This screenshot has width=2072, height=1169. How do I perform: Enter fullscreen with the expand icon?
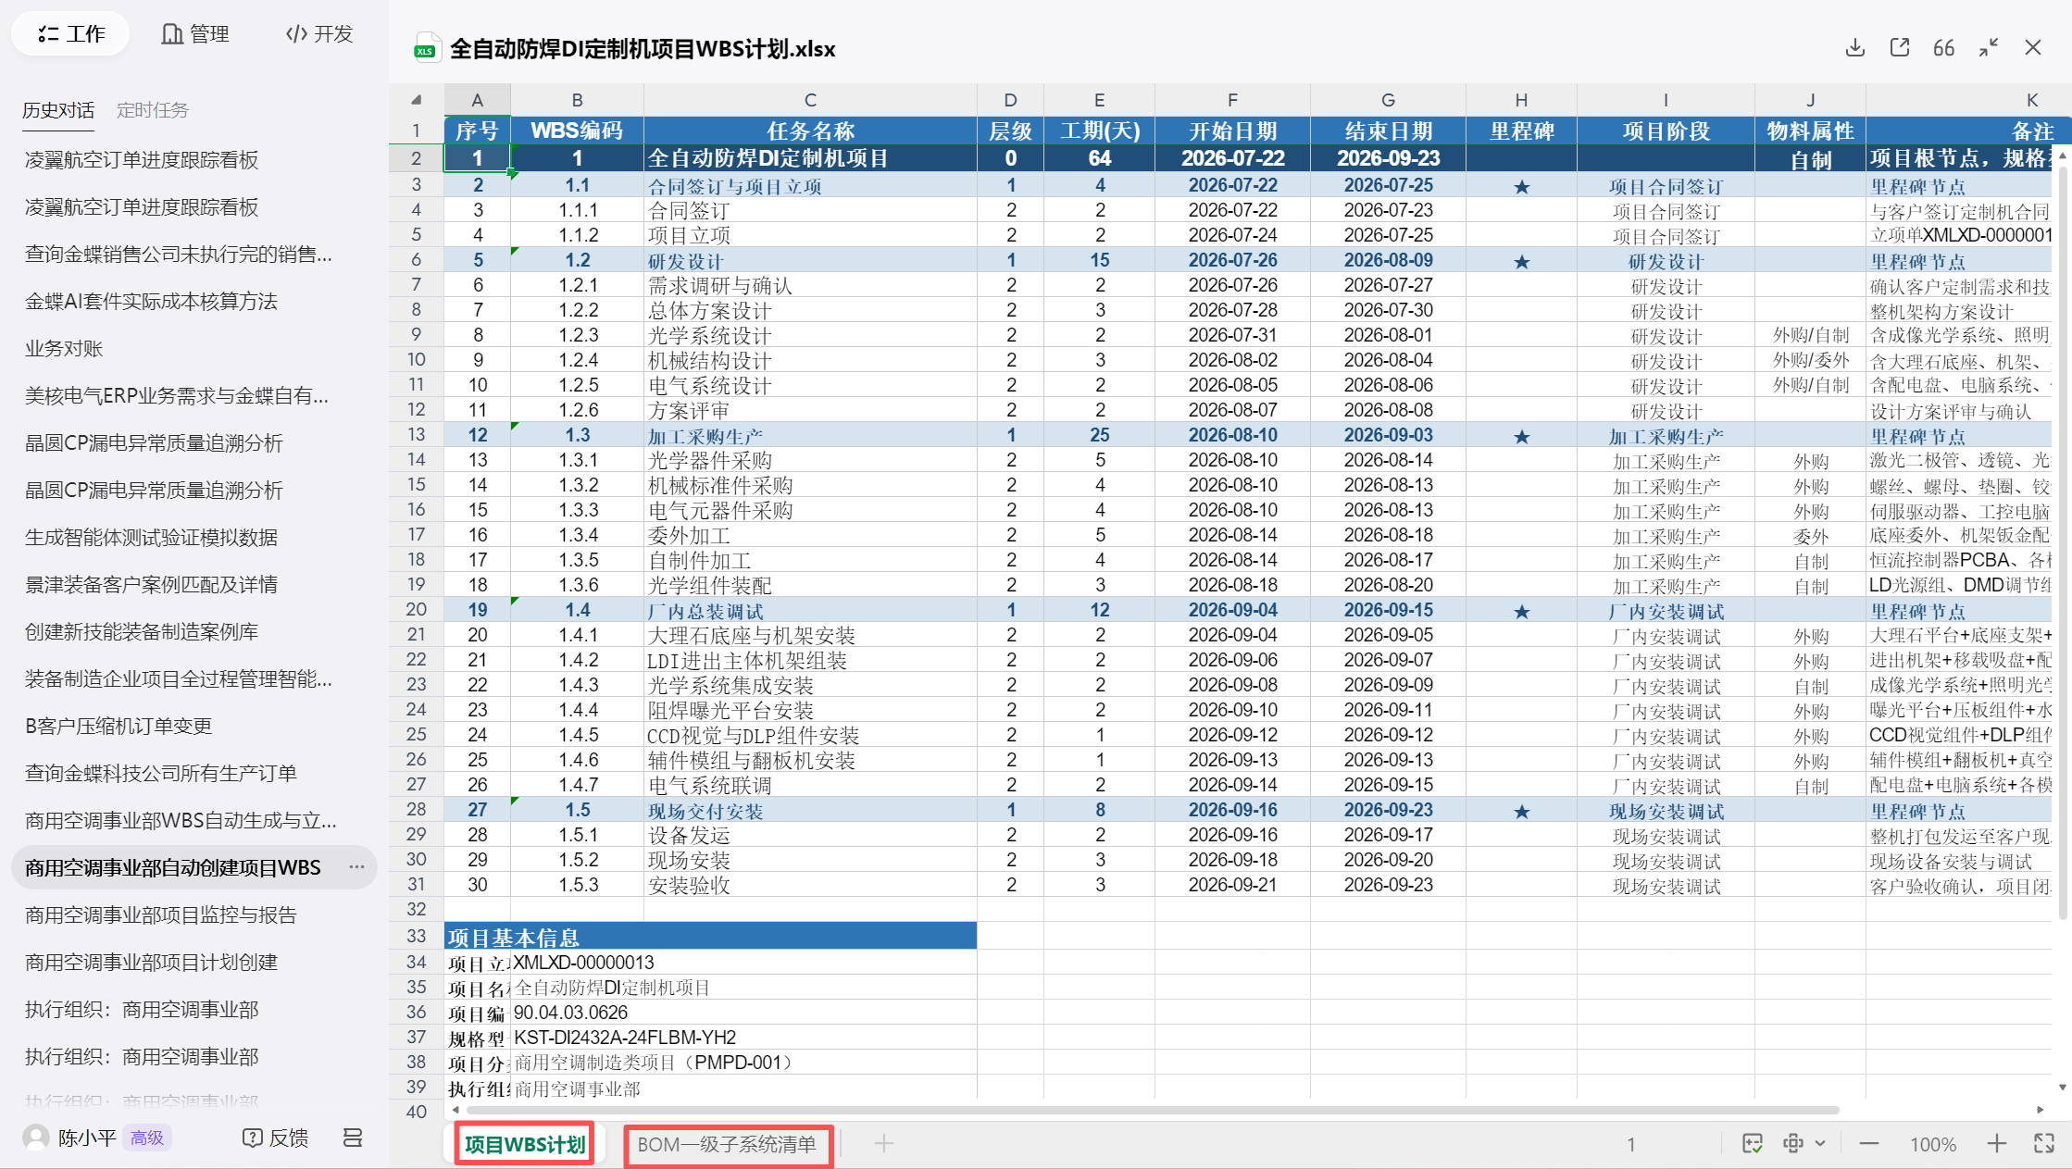tap(2044, 1144)
